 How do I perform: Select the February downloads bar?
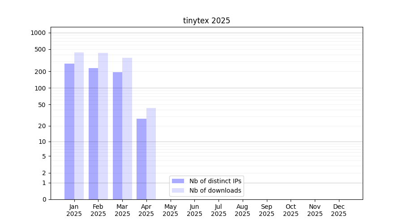(103, 126)
